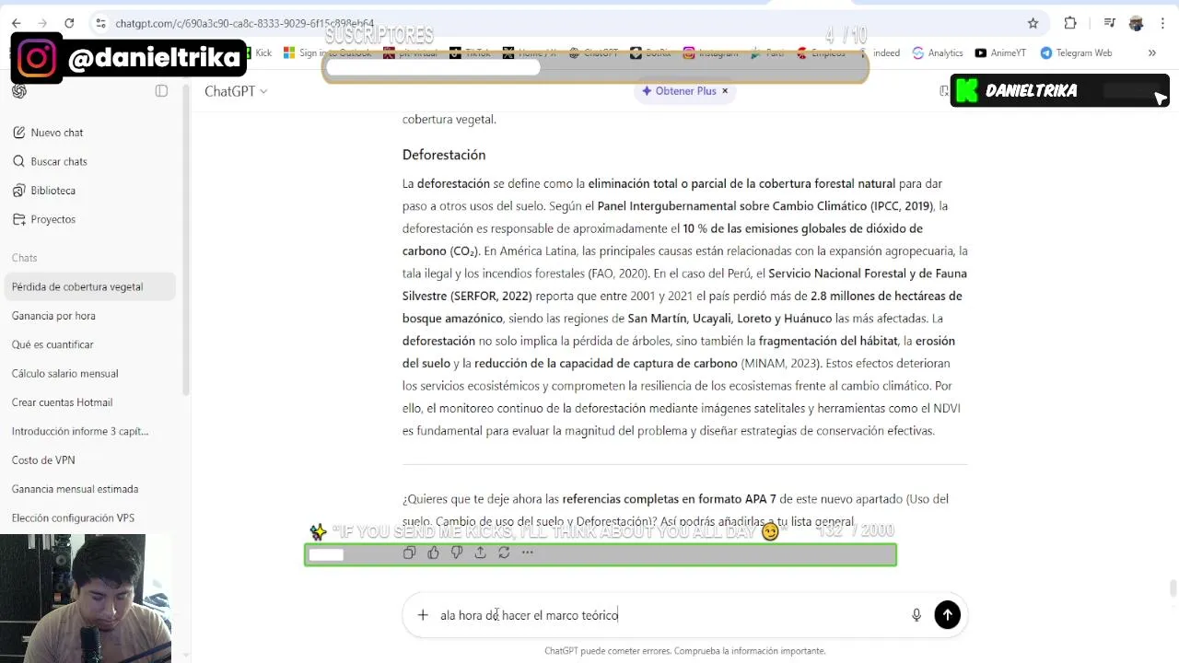Open chat Ganancia por hora
Image resolution: width=1179 pixels, height=663 pixels.
pyautogui.click(x=90, y=316)
